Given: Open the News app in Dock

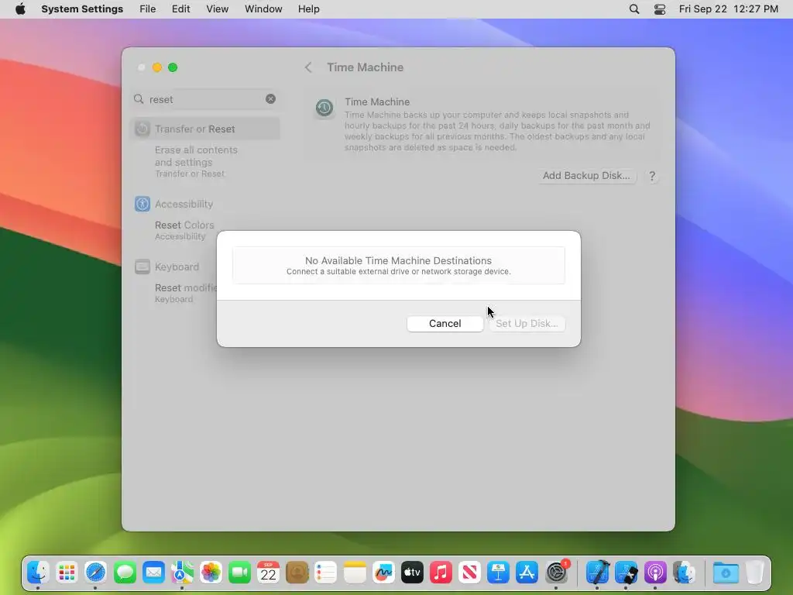Looking at the screenshot, I should click(x=469, y=573).
